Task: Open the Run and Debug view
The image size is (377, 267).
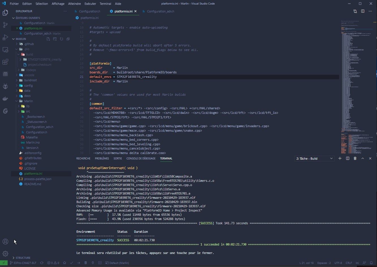Action: pyautogui.click(x=5, y=37)
